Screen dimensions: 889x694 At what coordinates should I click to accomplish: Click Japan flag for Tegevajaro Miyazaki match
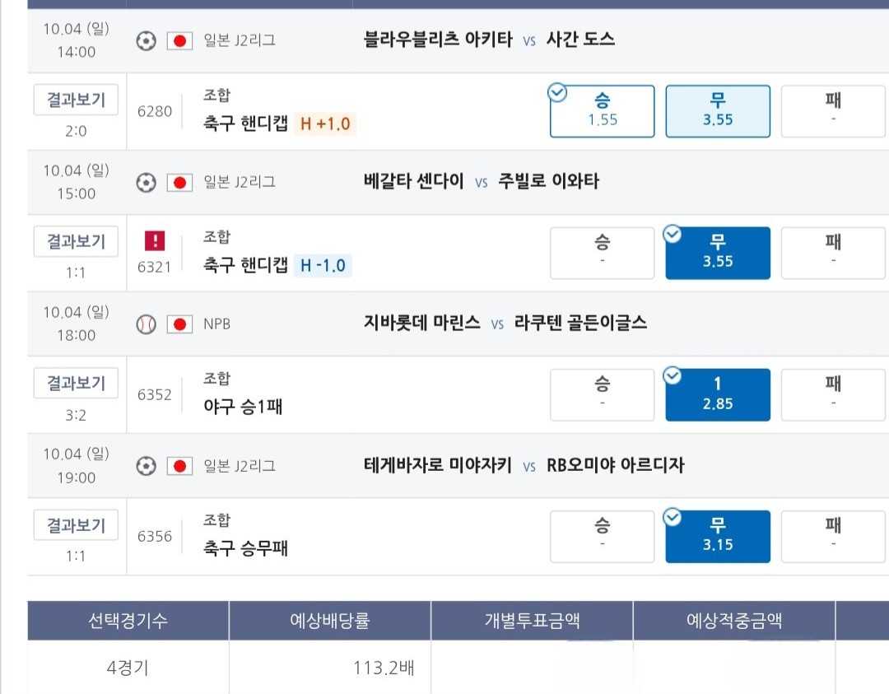pos(179,466)
